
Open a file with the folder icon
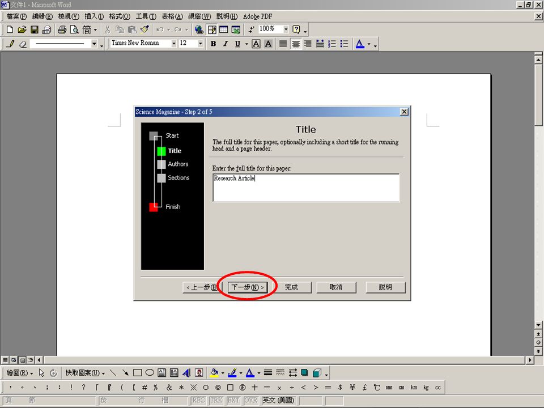coord(22,29)
